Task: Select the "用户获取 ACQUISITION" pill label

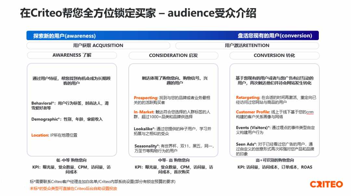Action: coord(98,46)
